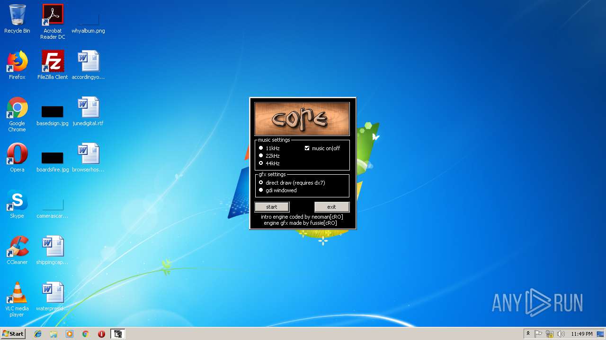606x340 pixels.
Task: Open the CCleaner desktop shortcut
Action: [x=17, y=250]
